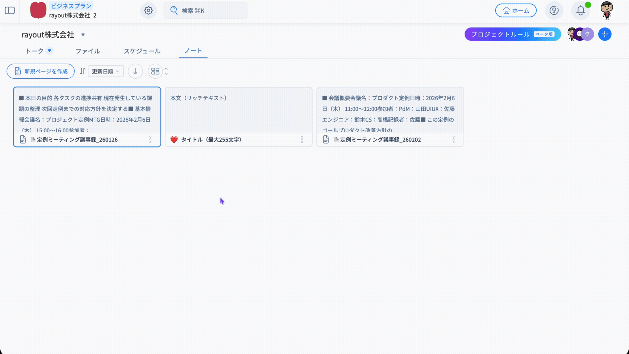The width and height of the screenshot is (629, 354).
Task: Open the 更新日順 sort dropdown
Action: (x=105, y=71)
